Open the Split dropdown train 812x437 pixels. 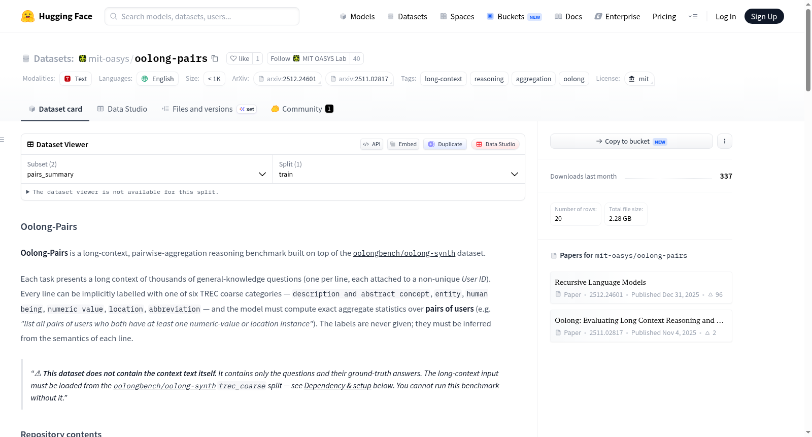coord(398,169)
